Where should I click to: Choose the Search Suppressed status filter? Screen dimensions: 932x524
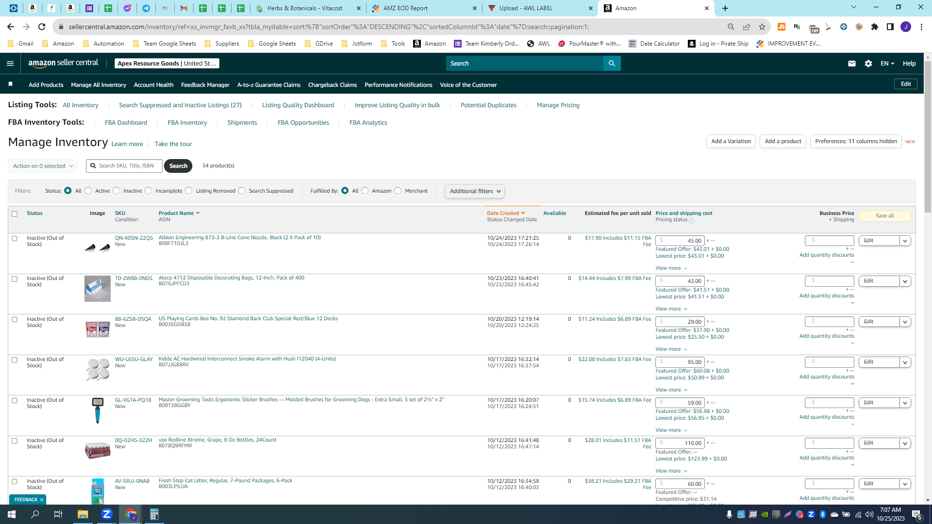[242, 191]
